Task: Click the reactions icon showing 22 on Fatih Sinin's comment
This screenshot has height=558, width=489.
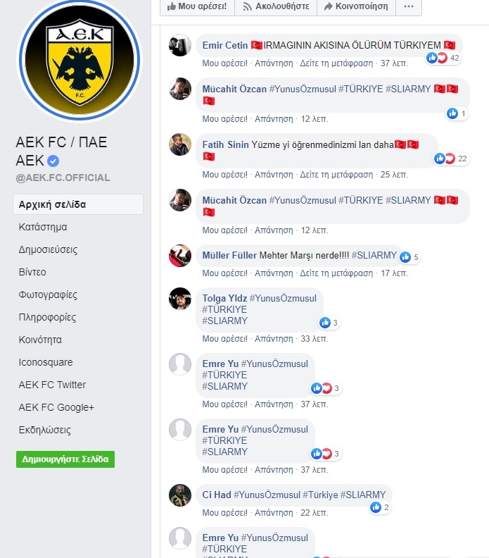Action: coord(452,159)
